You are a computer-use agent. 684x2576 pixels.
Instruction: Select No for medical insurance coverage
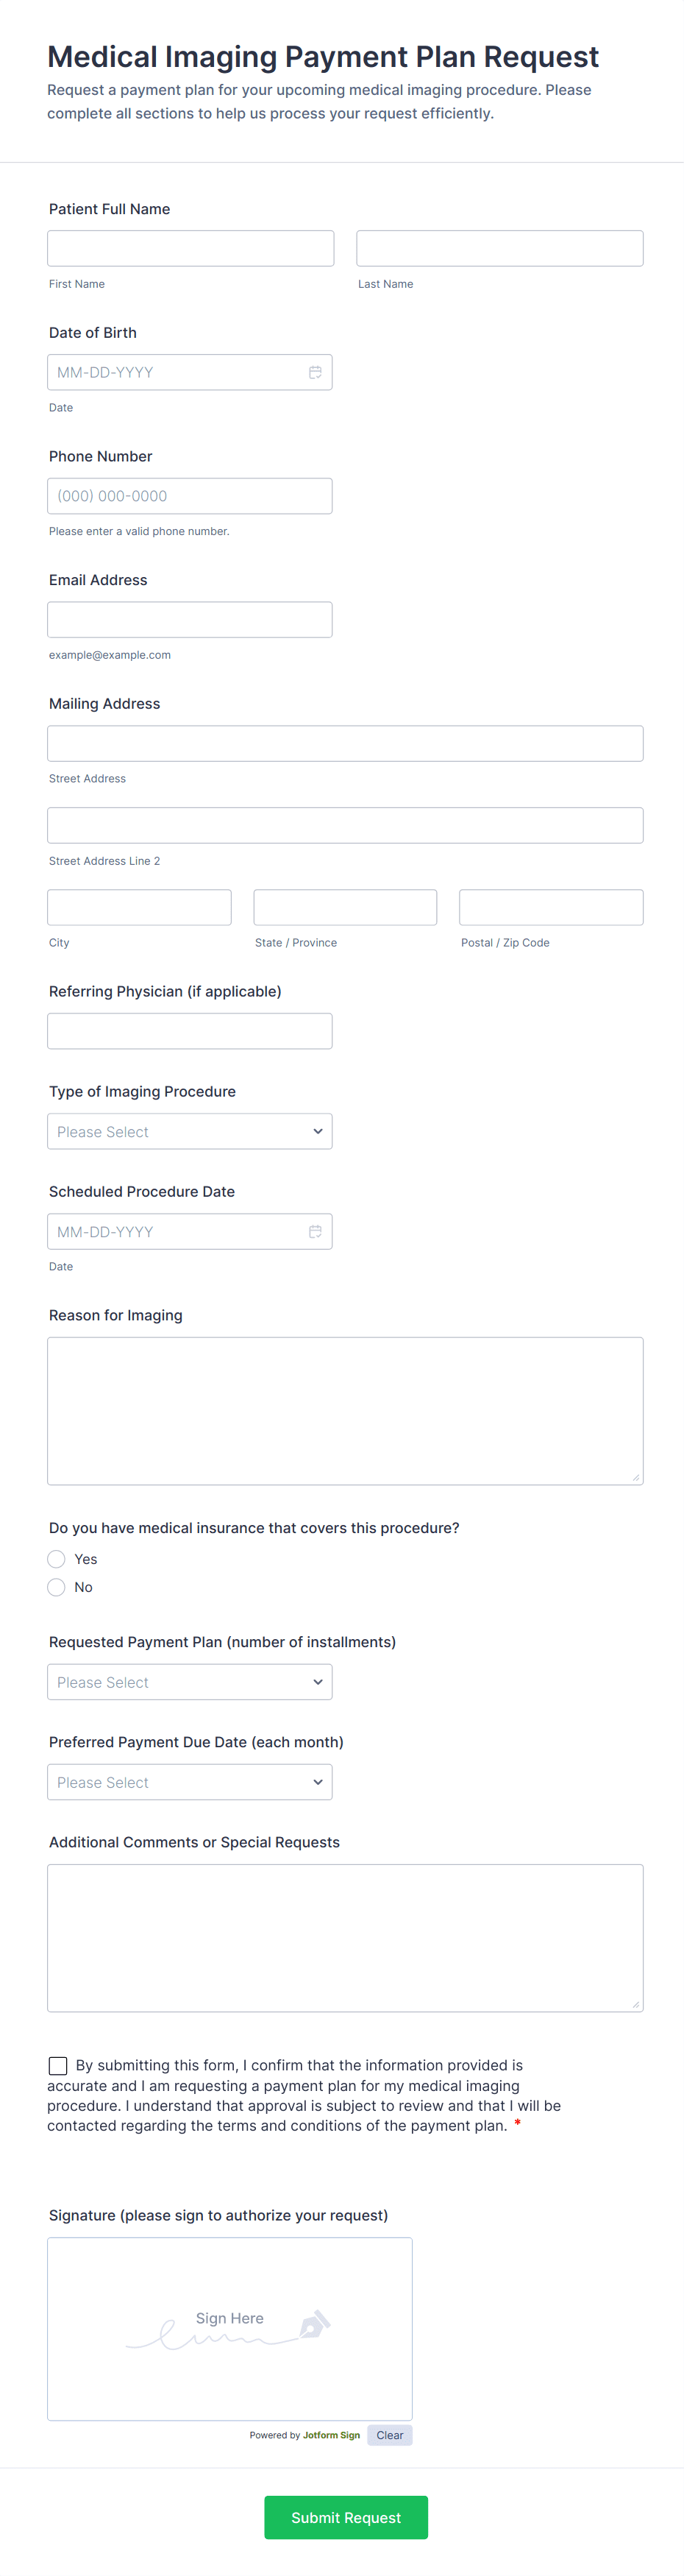[57, 1586]
